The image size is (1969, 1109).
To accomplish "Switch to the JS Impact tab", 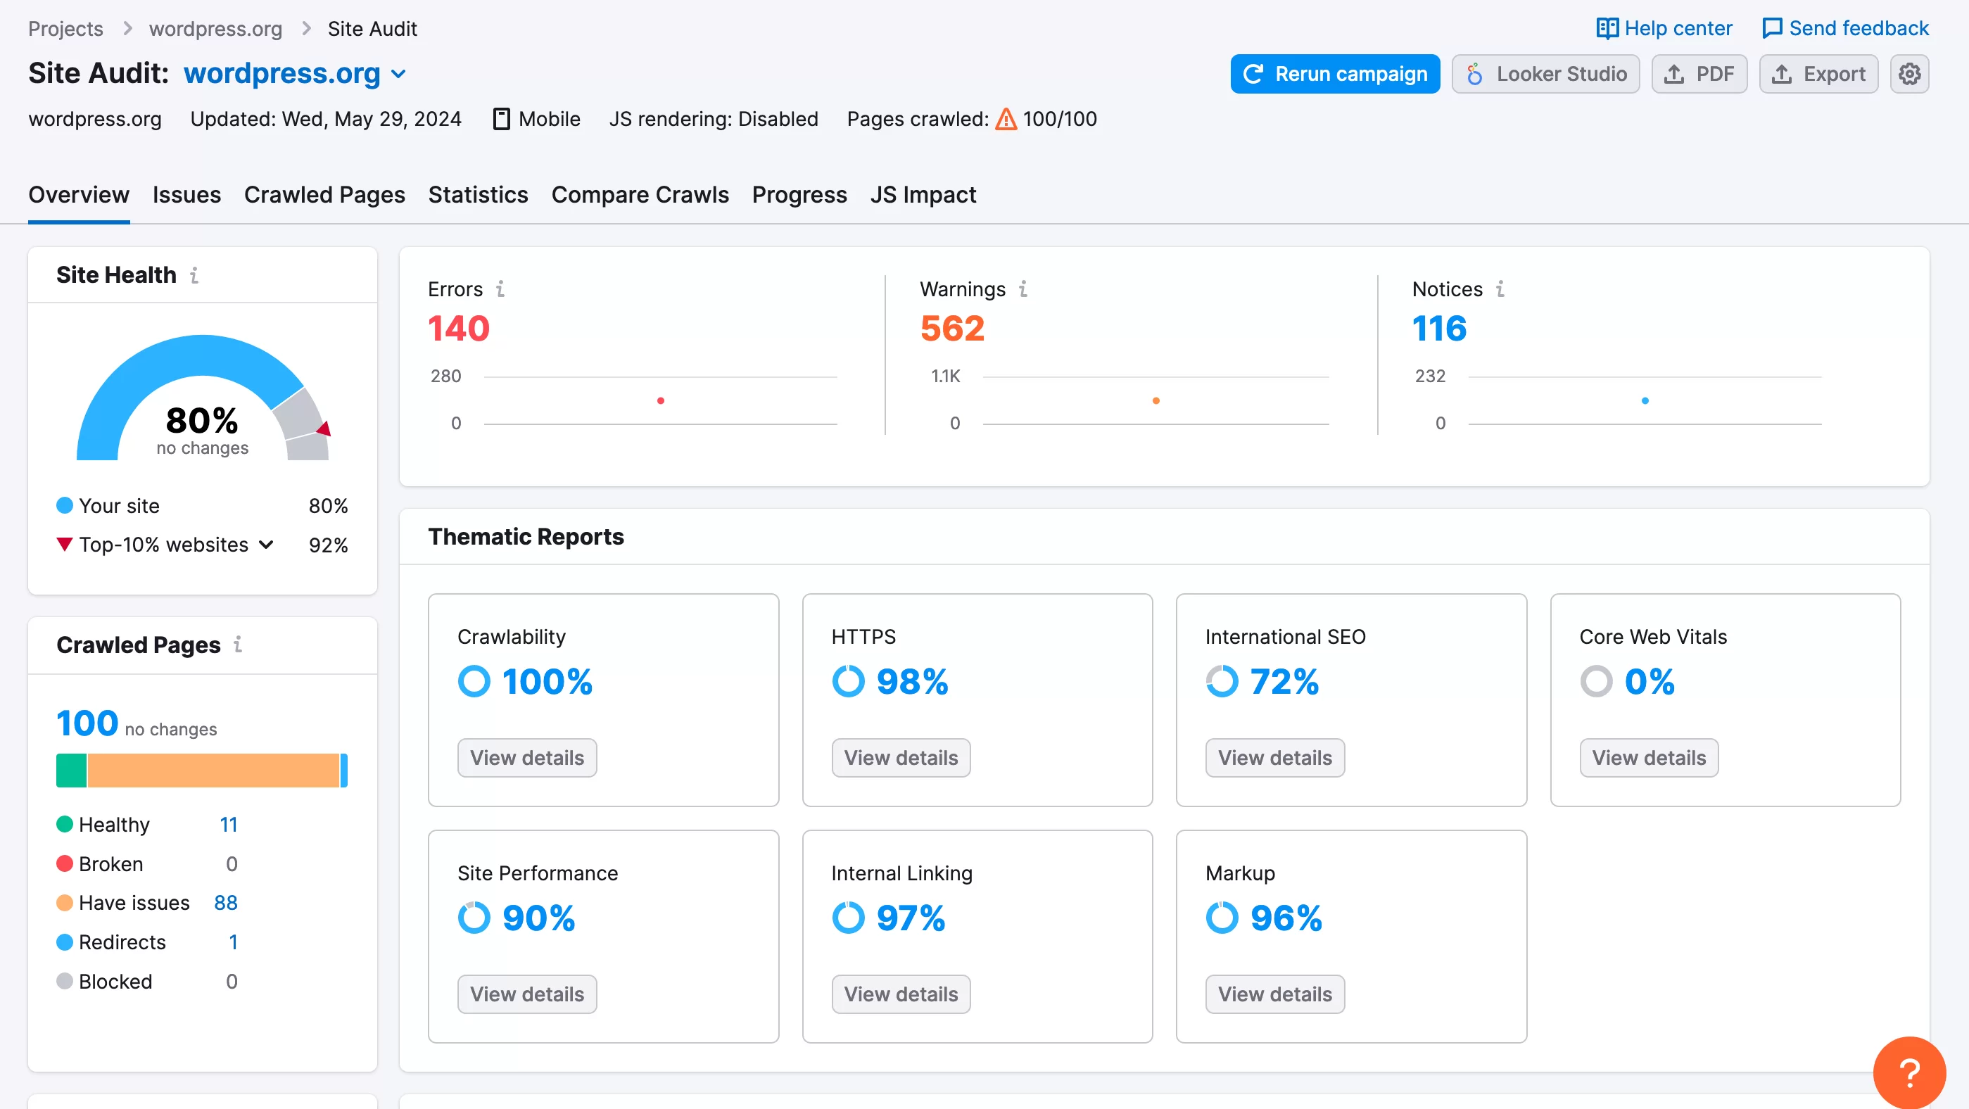I will (924, 194).
